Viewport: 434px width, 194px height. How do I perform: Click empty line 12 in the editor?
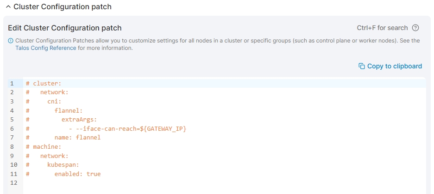point(185,183)
